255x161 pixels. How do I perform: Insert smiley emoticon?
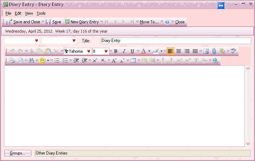click(42, 61)
